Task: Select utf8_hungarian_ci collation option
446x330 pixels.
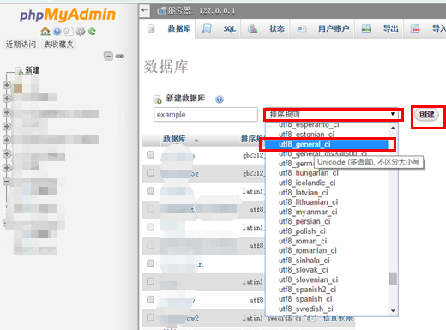Action: pos(309,173)
